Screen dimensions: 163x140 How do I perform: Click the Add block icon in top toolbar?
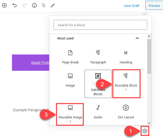[4, 5]
